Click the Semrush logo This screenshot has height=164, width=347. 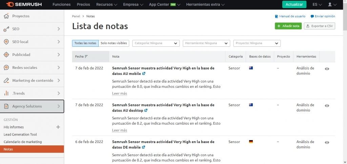(24, 4)
